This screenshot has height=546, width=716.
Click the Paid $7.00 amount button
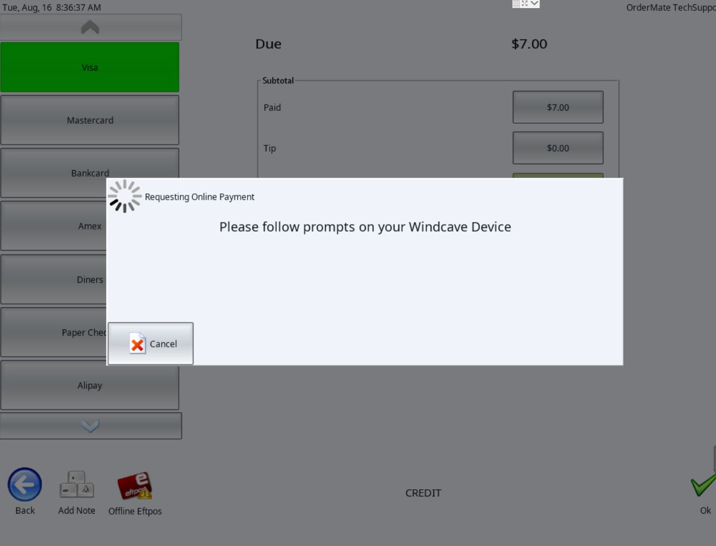558,107
